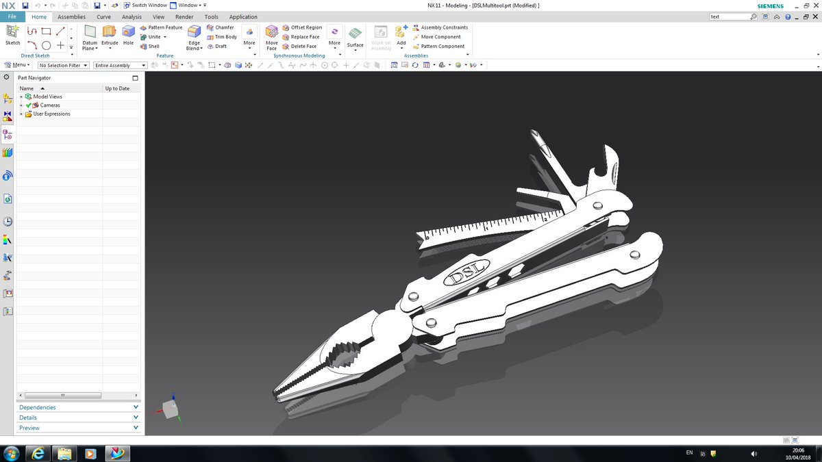Expand the User Expressions node
822x462 pixels.
pyautogui.click(x=21, y=114)
